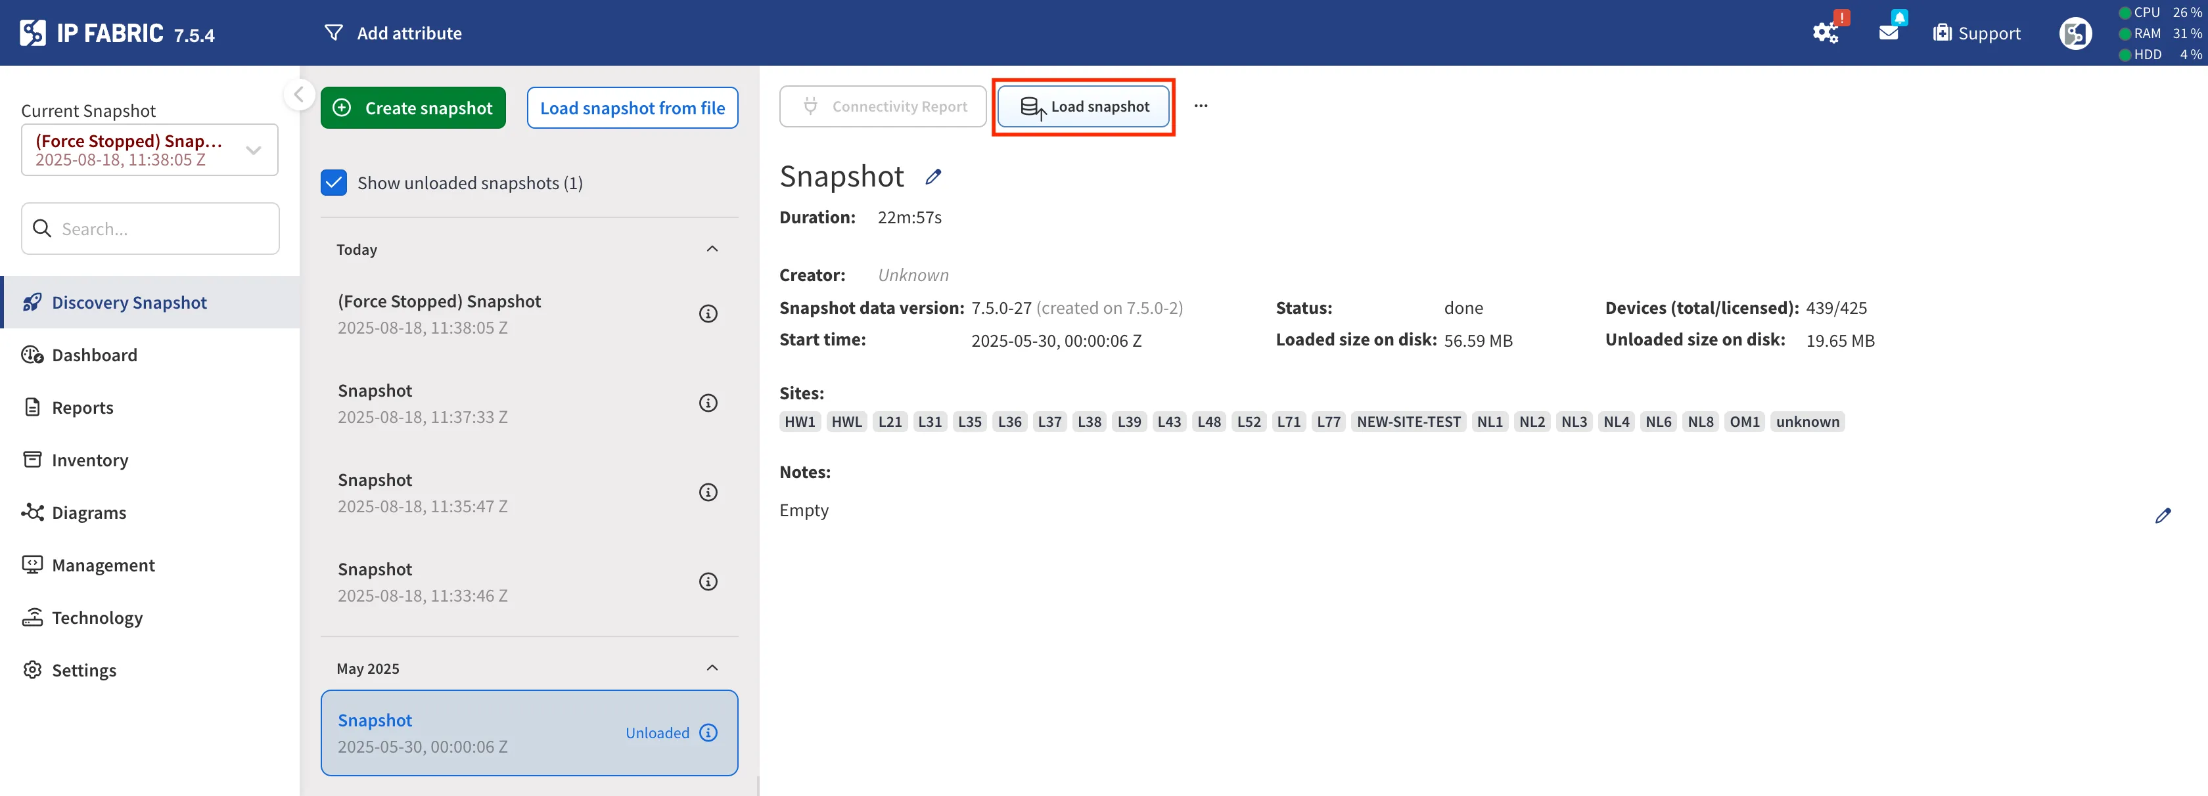
Task: Click the IP Fabric logo
Action: point(33,33)
